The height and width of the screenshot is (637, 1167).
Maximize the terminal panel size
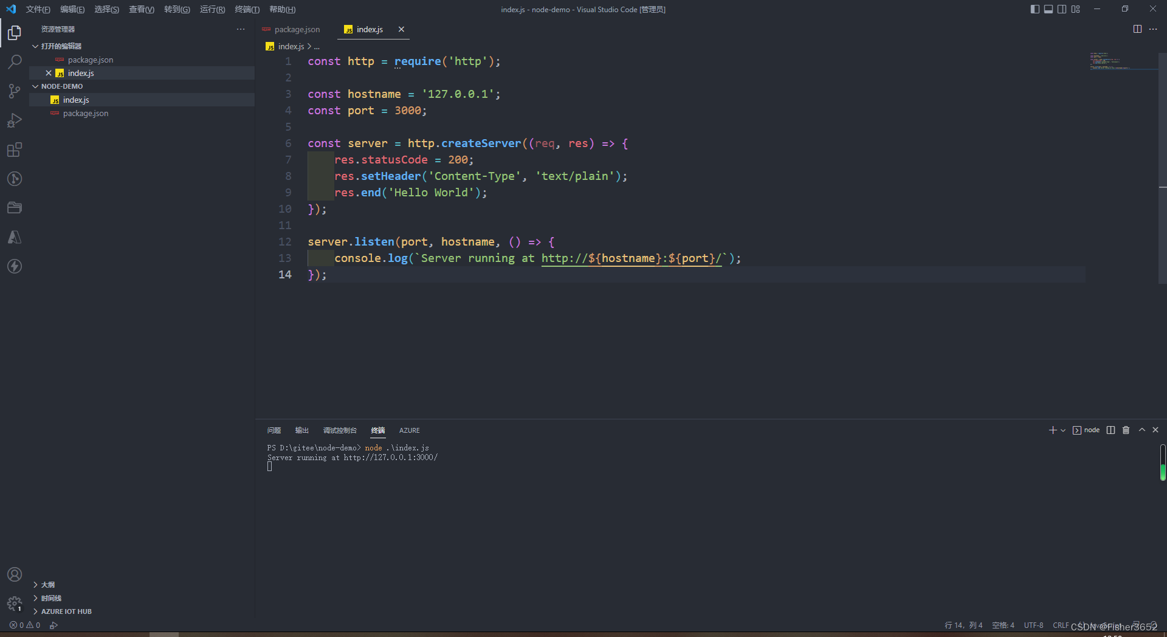tap(1142, 430)
